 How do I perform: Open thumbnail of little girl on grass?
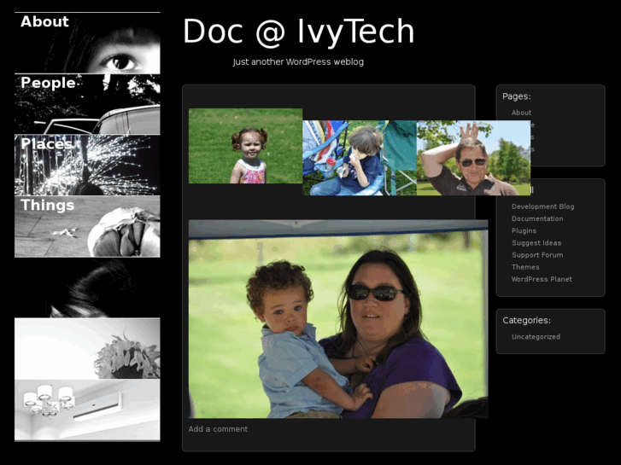tap(245, 146)
